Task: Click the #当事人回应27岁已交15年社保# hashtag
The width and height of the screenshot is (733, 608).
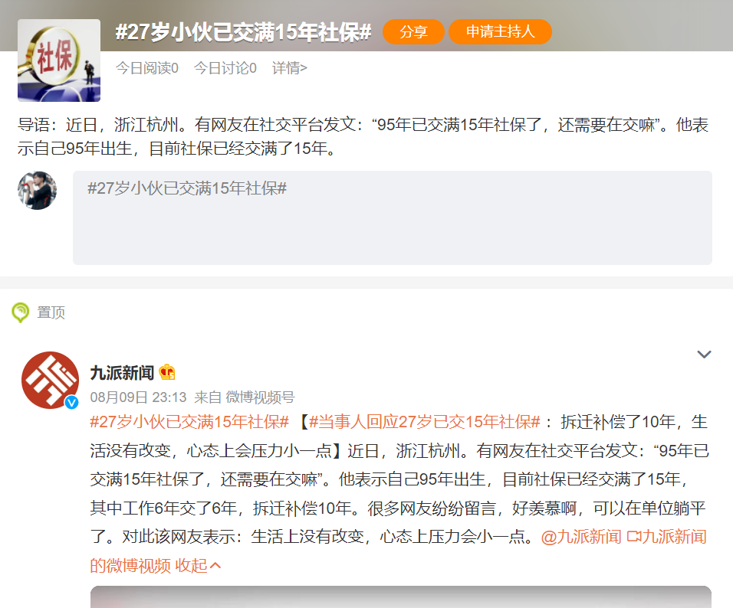Action: pos(424,422)
